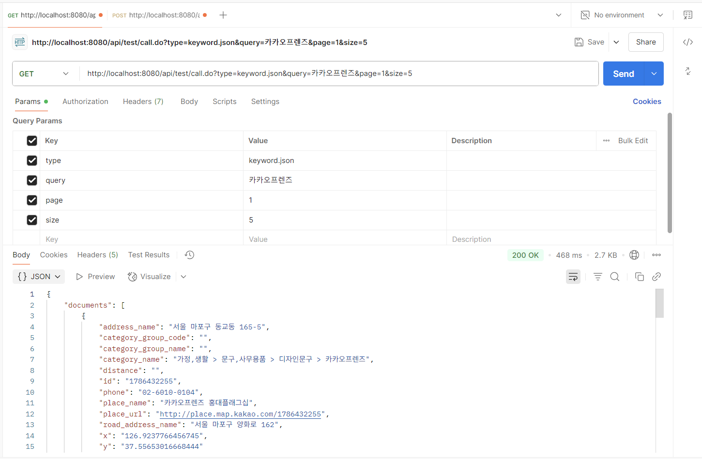Toggle the wrap lines icon
Viewport: 702px width, 459px height.
(x=573, y=277)
